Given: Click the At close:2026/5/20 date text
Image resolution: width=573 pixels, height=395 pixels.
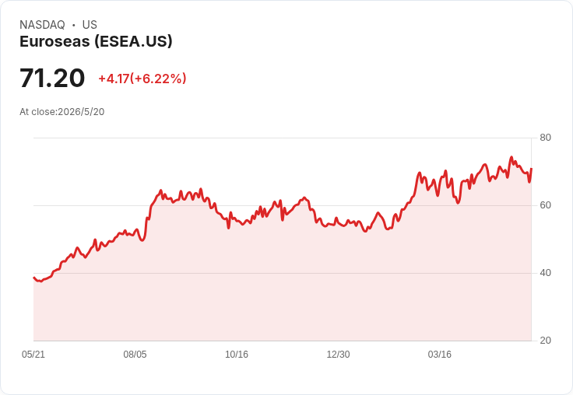Looking at the screenshot, I should 62,112.
